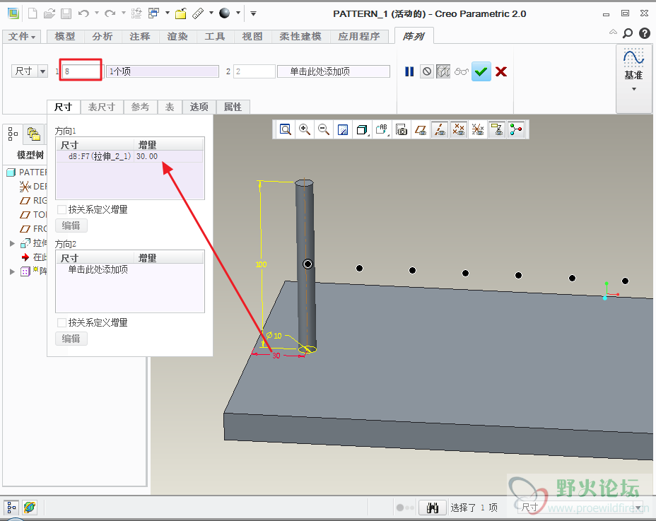Click the binoculars find icon in status bar
The height and width of the screenshot is (521, 656).
(x=432, y=508)
